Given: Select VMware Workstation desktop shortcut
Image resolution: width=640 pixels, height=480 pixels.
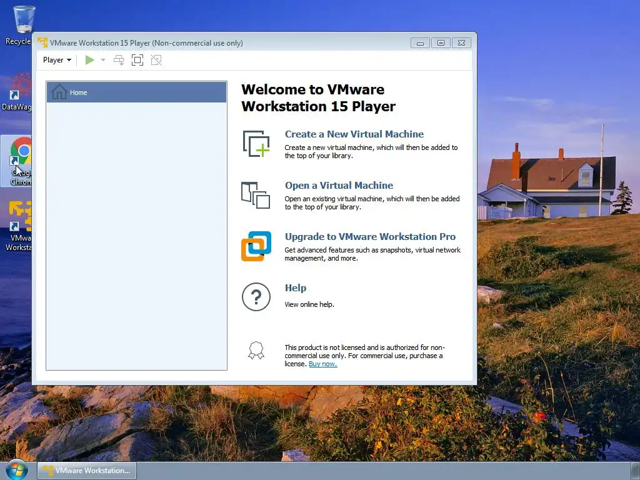Looking at the screenshot, I should click(18, 226).
